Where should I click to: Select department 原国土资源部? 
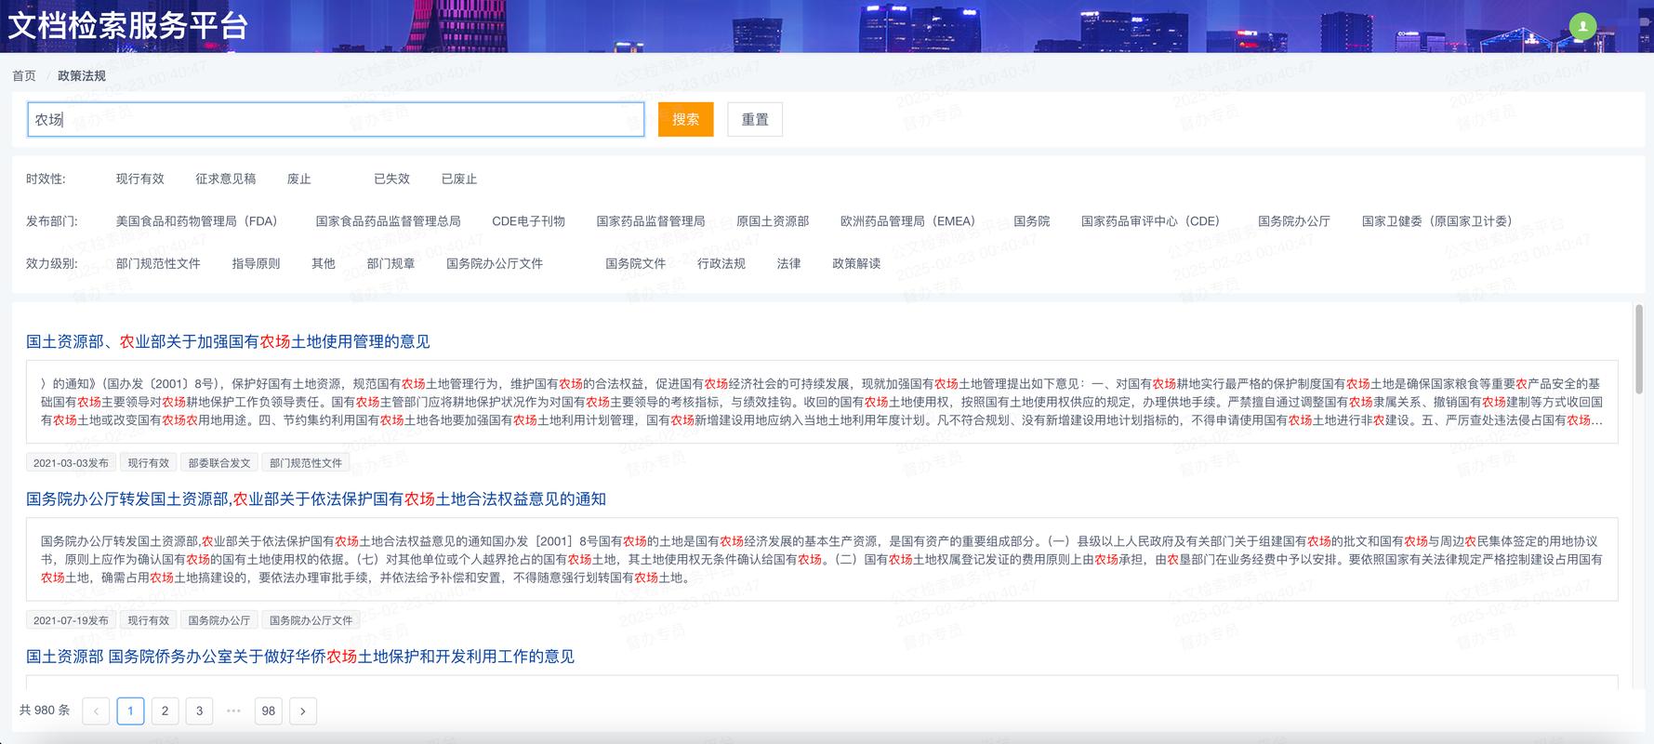tap(773, 221)
